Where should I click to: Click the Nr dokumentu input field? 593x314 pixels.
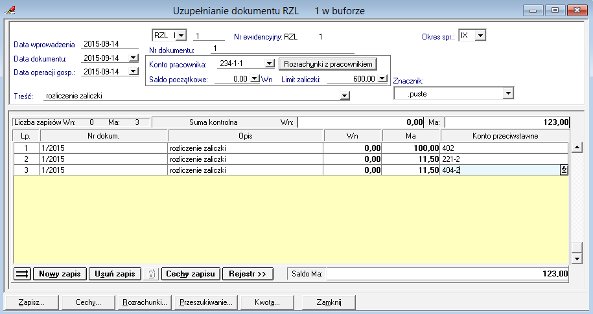tap(282, 49)
